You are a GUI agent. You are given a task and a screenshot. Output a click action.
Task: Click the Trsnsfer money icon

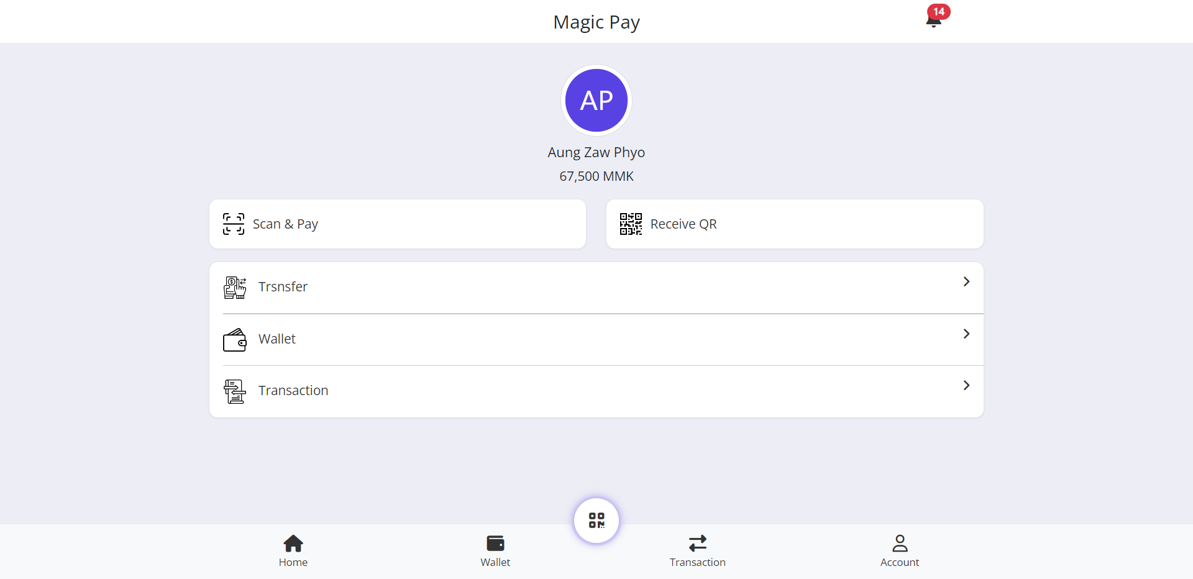pyautogui.click(x=235, y=288)
